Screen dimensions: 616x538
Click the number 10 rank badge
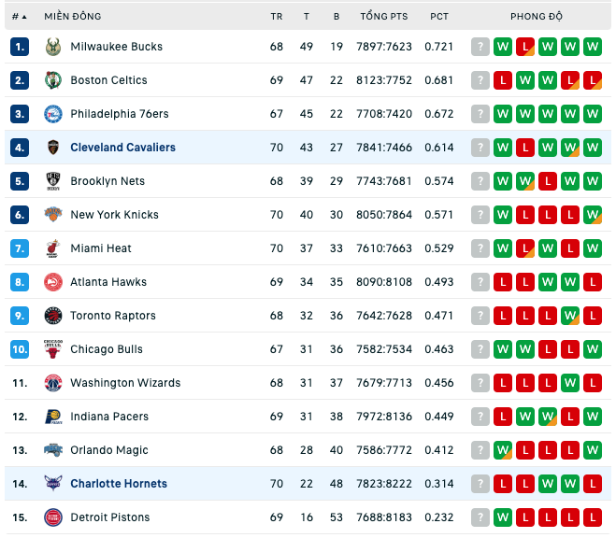tap(20, 349)
